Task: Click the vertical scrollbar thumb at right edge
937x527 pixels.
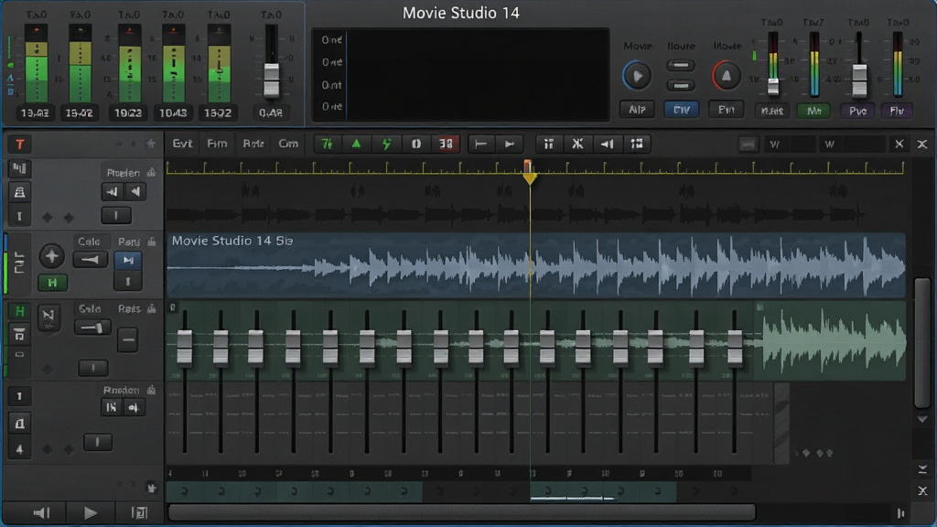Action: (923, 343)
